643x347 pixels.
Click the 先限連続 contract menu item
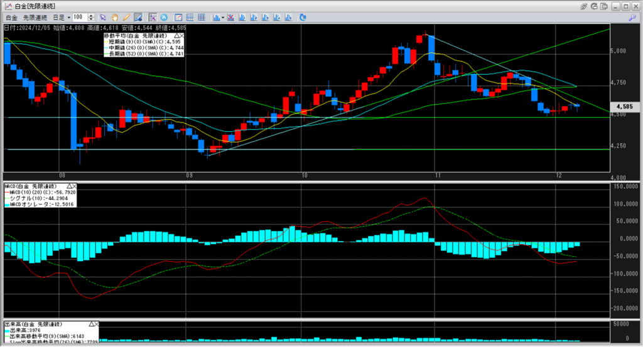(x=35, y=17)
